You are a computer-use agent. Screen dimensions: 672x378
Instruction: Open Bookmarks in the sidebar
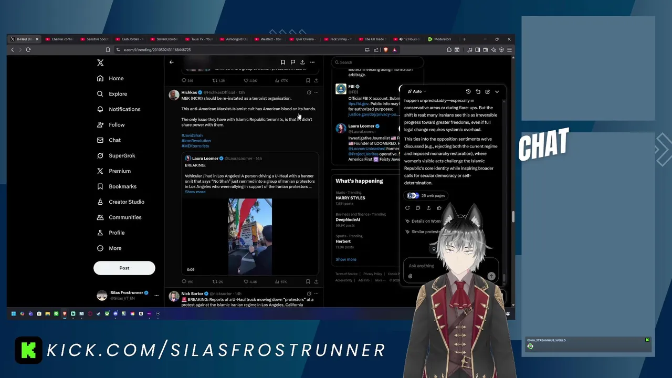(117, 186)
